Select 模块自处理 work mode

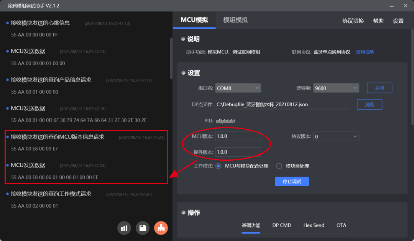pos(279,166)
